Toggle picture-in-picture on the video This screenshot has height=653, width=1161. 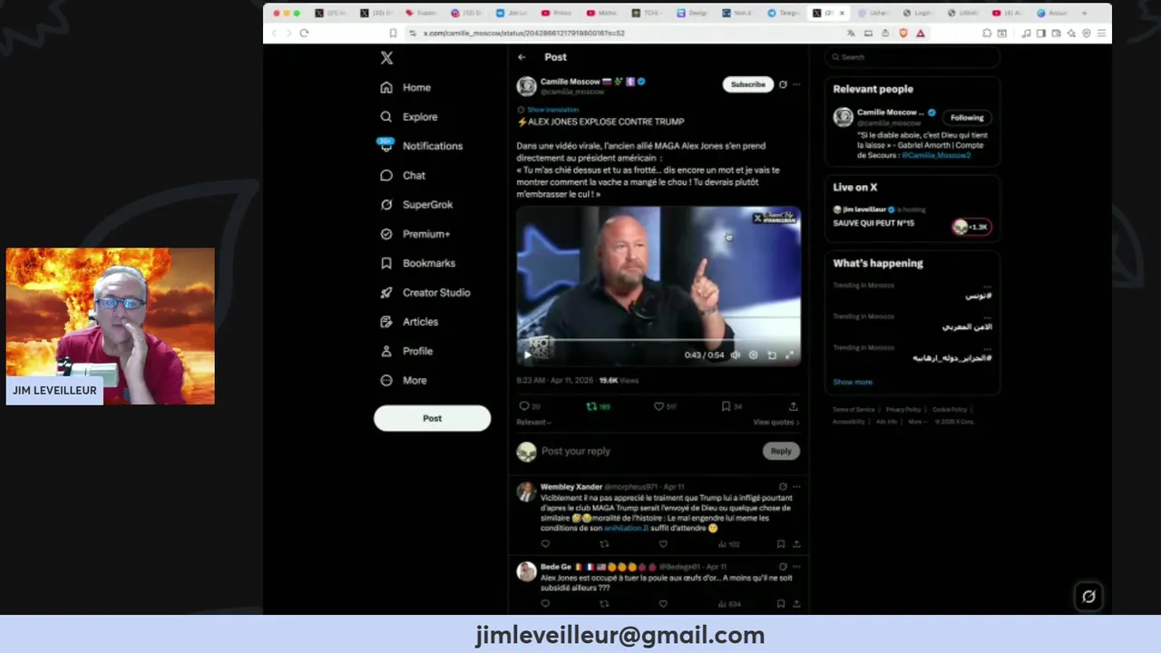pyautogui.click(x=772, y=356)
